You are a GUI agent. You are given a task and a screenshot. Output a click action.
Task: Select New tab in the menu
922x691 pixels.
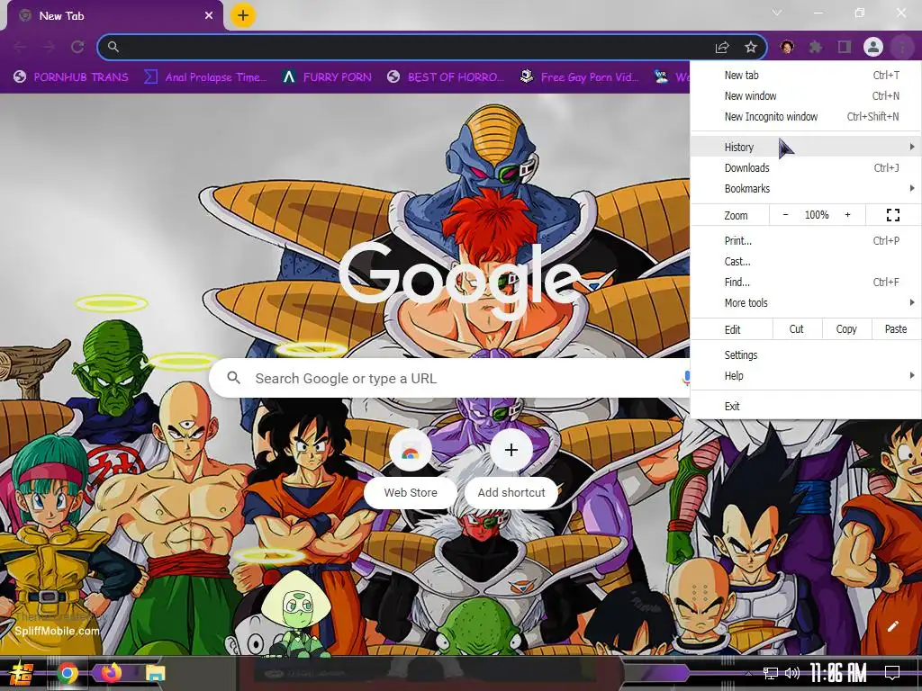click(806, 76)
